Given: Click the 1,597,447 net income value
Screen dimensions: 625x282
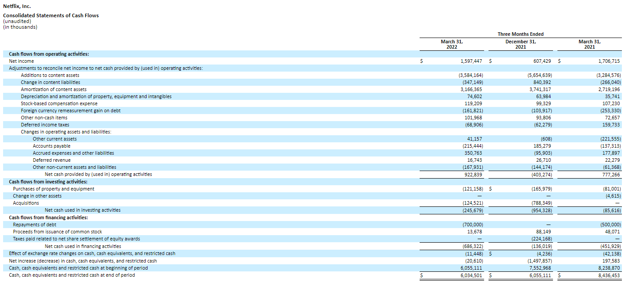Looking at the screenshot, I should pos(471,61).
